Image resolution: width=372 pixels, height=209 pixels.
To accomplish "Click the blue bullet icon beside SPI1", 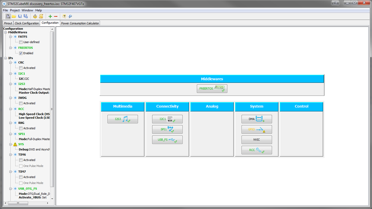I will [x=15, y=134].
